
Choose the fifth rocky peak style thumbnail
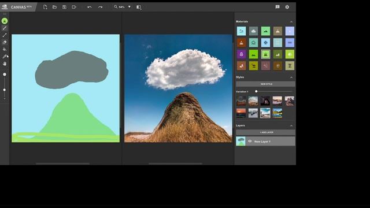[289, 101]
